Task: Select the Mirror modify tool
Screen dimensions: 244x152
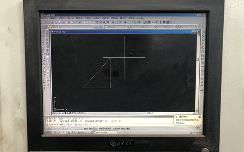Action: (47, 40)
